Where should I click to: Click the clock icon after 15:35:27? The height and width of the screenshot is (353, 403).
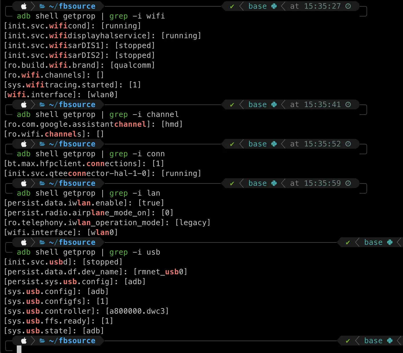[x=348, y=6]
